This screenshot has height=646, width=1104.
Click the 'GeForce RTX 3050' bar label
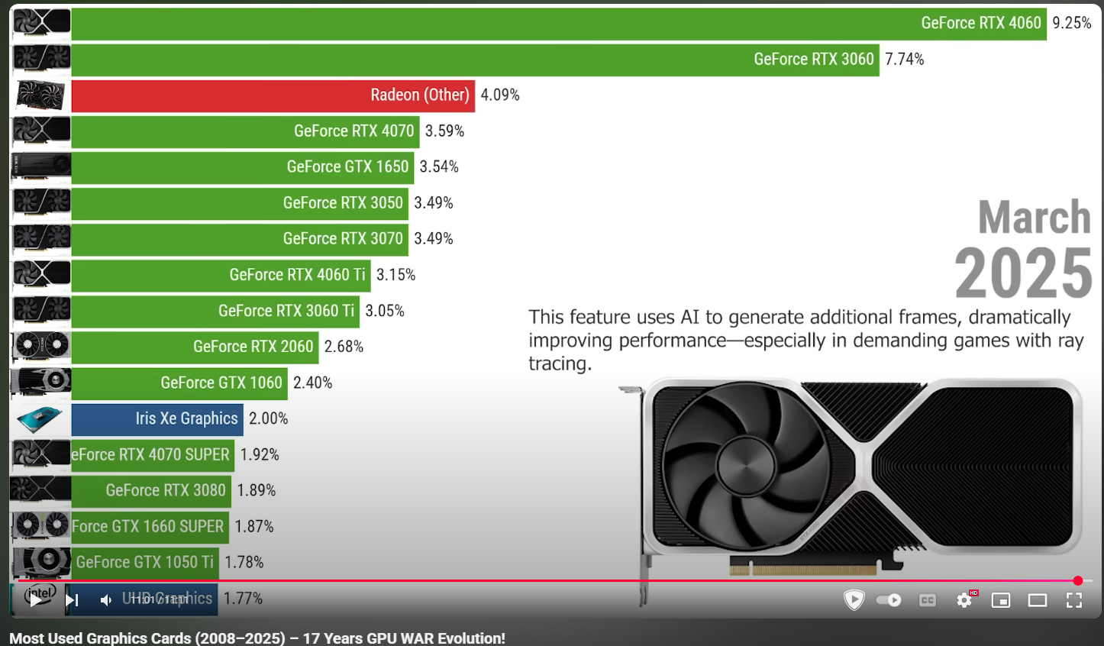tap(343, 202)
